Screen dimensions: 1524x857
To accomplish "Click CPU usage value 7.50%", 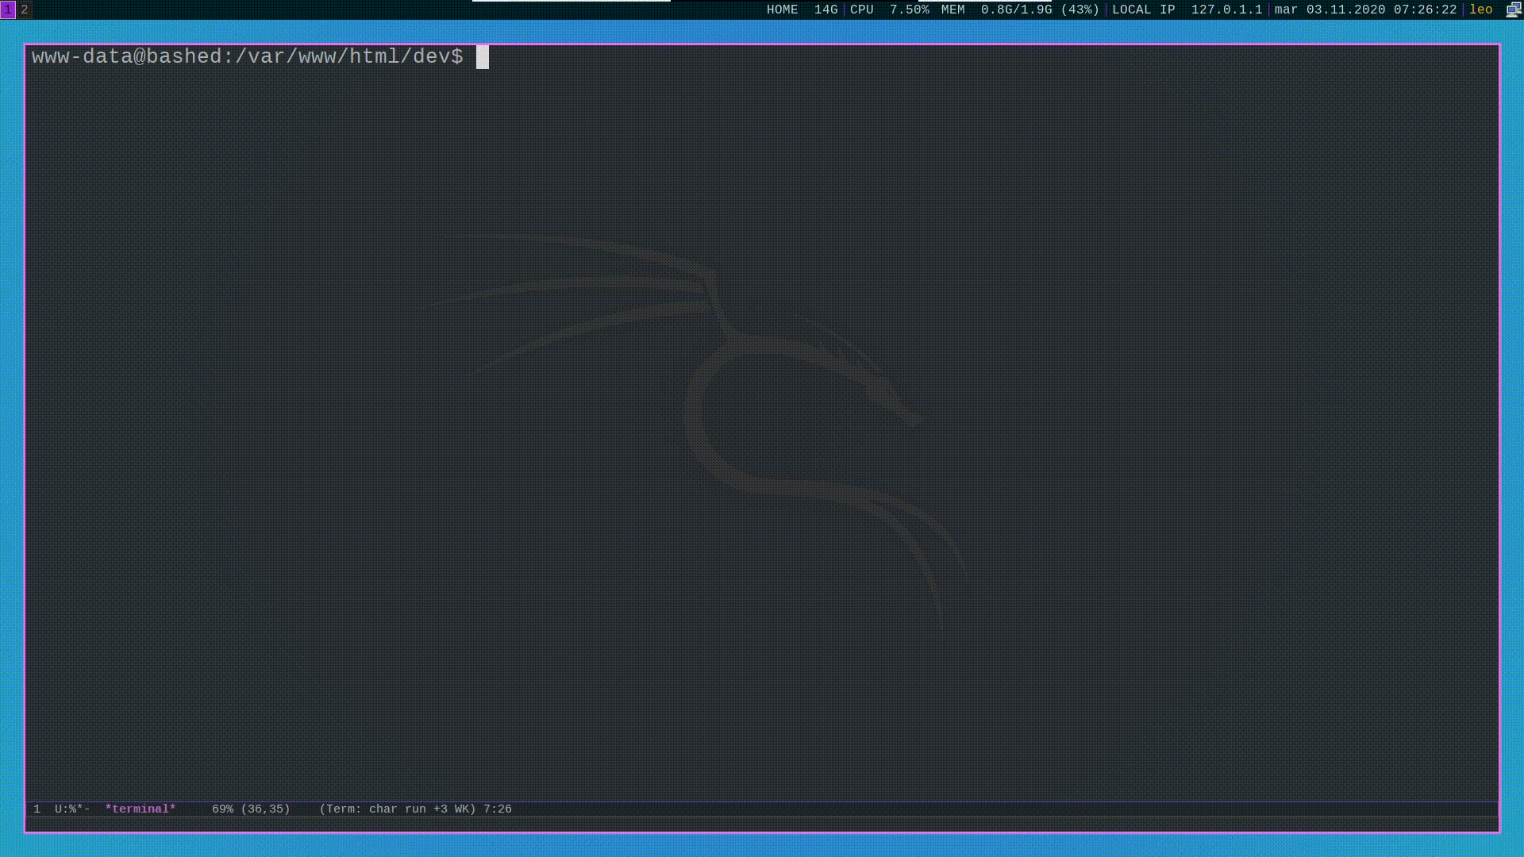I will (x=909, y=10).
